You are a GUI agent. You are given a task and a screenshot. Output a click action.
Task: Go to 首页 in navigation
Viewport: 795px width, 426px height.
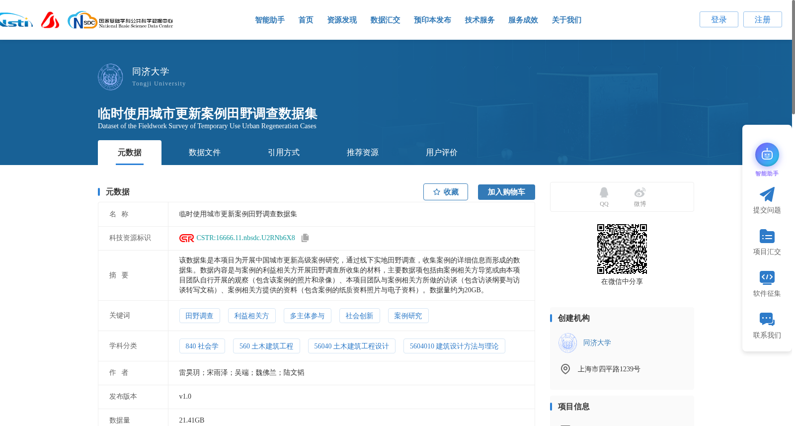pyautogui.click(x=306, y=20)
